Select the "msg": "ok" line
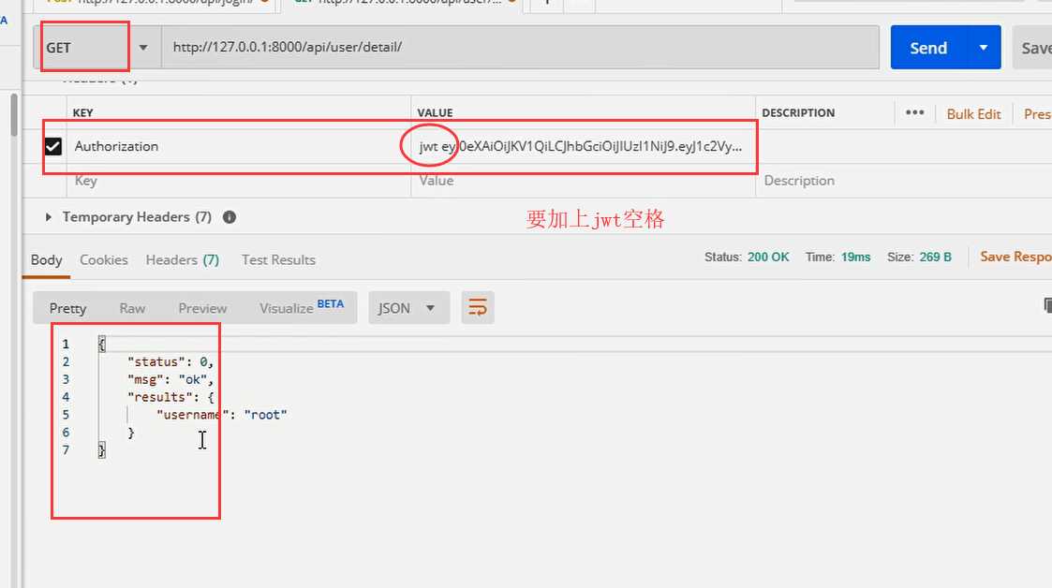The image size is (1052, 588). click(170, 379)
